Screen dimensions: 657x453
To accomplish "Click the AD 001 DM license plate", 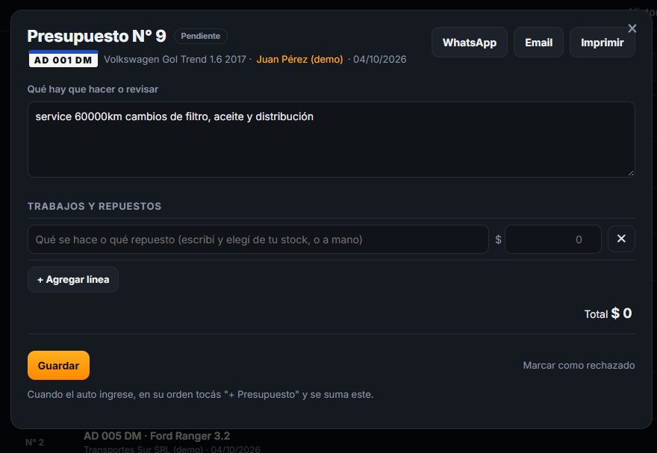I will (x=63, y=60).
